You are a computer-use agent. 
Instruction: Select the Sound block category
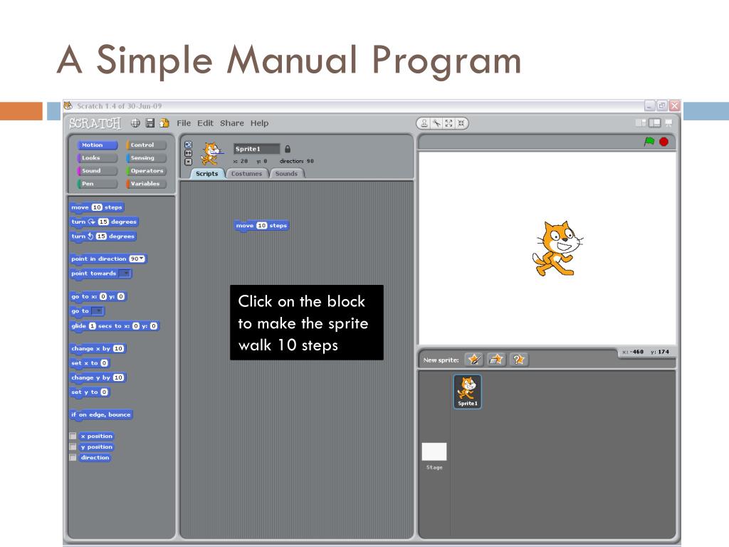(x=97, y=171)
